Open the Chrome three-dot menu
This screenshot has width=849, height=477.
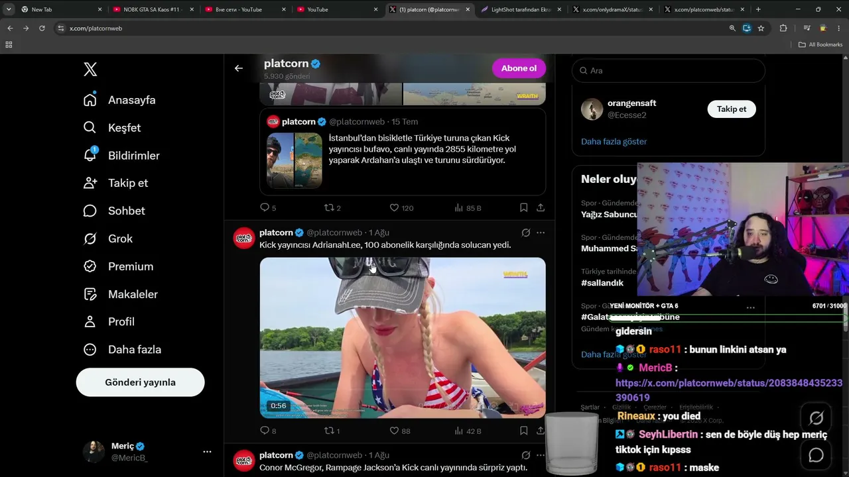coord(839,28)
